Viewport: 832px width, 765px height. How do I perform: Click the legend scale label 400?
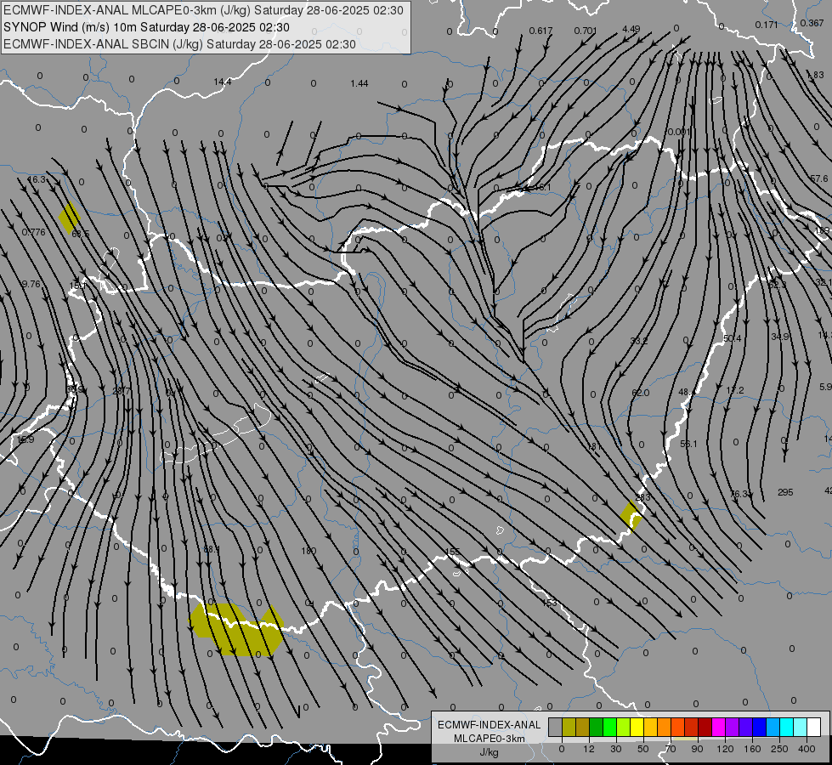[807, 749]
